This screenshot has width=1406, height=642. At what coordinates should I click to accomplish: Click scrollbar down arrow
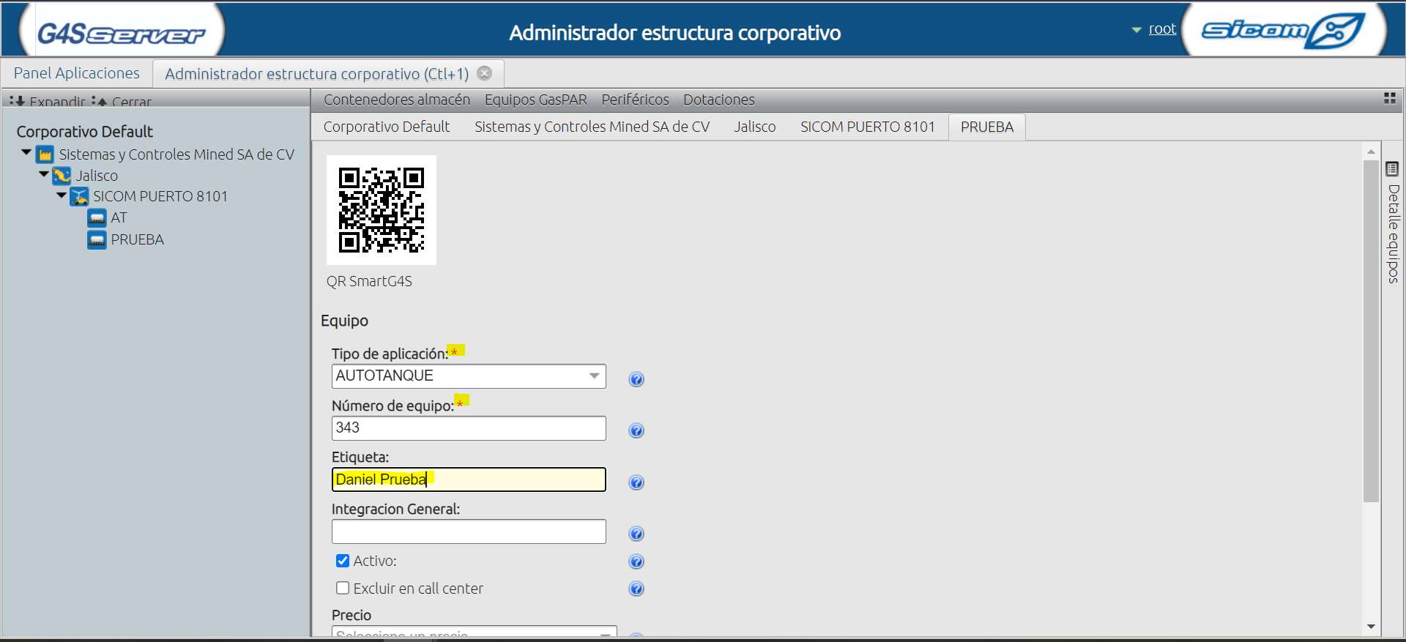[x=1371, y=627]
